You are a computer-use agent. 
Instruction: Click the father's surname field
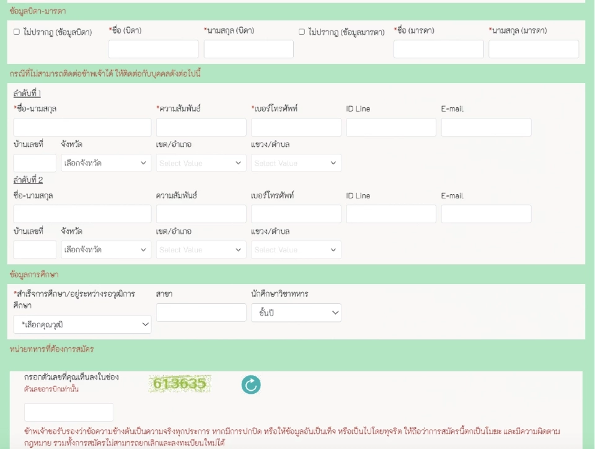point(249,49)
